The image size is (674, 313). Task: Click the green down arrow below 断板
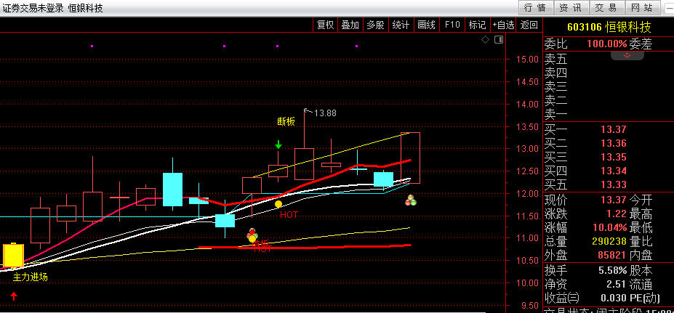pyautogui.click(x=278, y=145)
